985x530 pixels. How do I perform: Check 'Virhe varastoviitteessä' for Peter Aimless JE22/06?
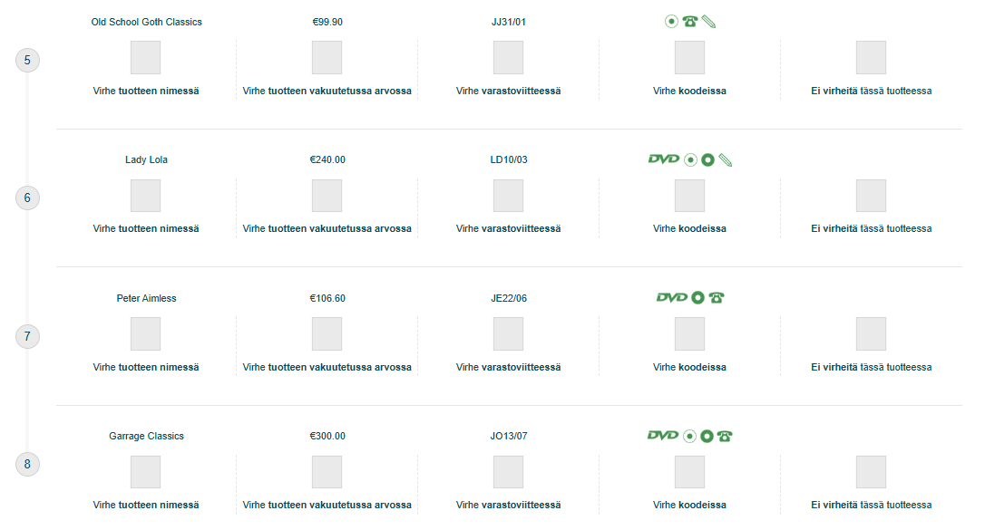[508, 333]
